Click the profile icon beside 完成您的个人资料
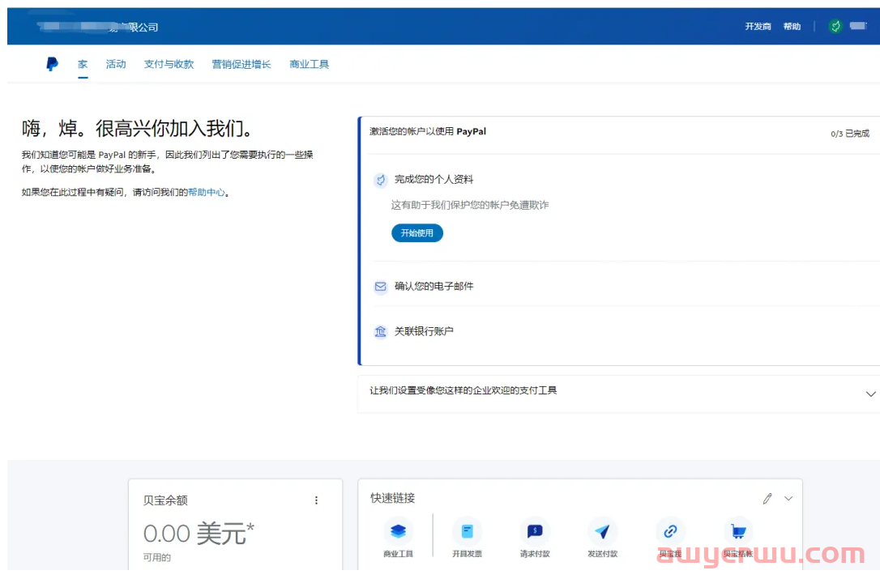 [x=381, y=180]
